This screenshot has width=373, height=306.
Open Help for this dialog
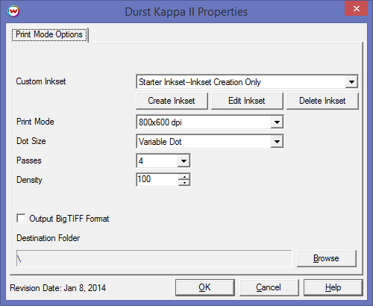tap(333, 287)
